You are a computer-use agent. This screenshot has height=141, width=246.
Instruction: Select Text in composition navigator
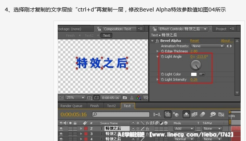click(x=106, y=36)
